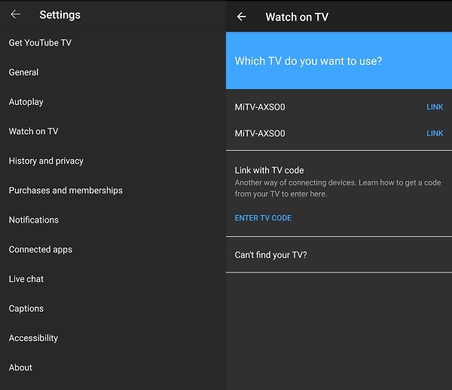452x390 pixels.
Task: Select the second MiTV-AXSO0 name
Action: (x=260, y=134)
